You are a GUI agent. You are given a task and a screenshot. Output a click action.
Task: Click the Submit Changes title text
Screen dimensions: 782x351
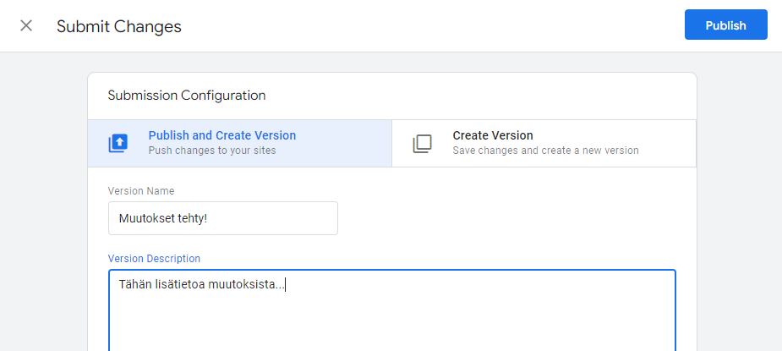coord(118,26)
